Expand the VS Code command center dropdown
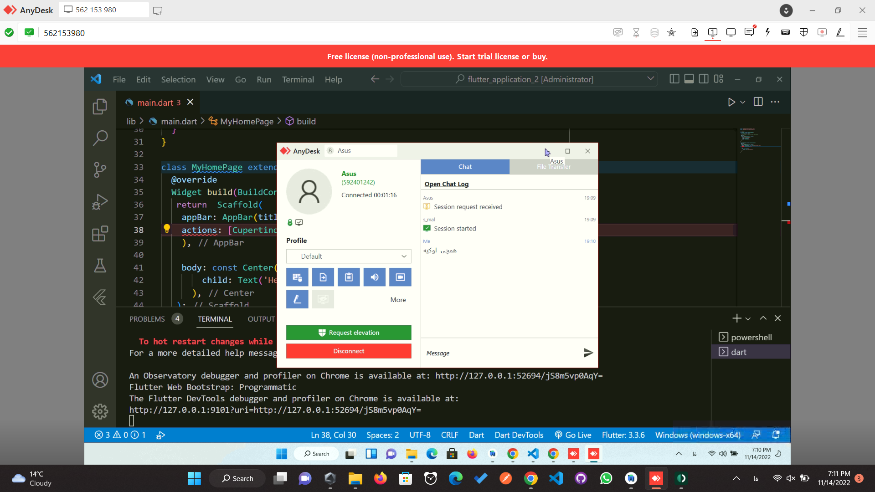 pyautogui.click(x=650, y=79)
